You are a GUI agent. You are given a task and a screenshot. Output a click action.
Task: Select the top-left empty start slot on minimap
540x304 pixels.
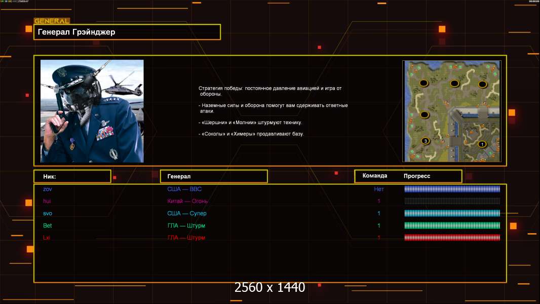[x=425, y=82]
